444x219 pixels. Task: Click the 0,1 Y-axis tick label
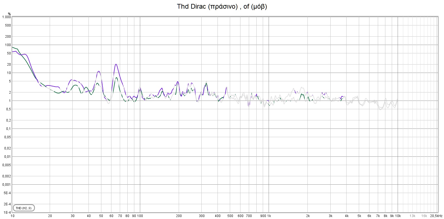pyautogui.click(x=8, y=129)
